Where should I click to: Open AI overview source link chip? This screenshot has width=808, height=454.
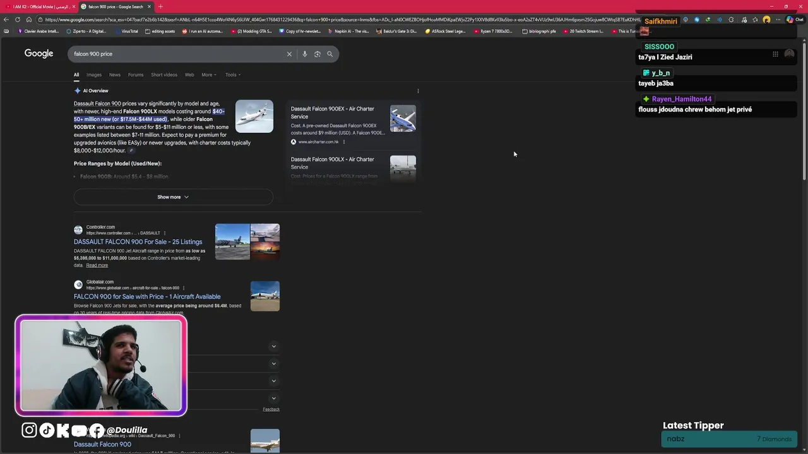coord(131,151)
